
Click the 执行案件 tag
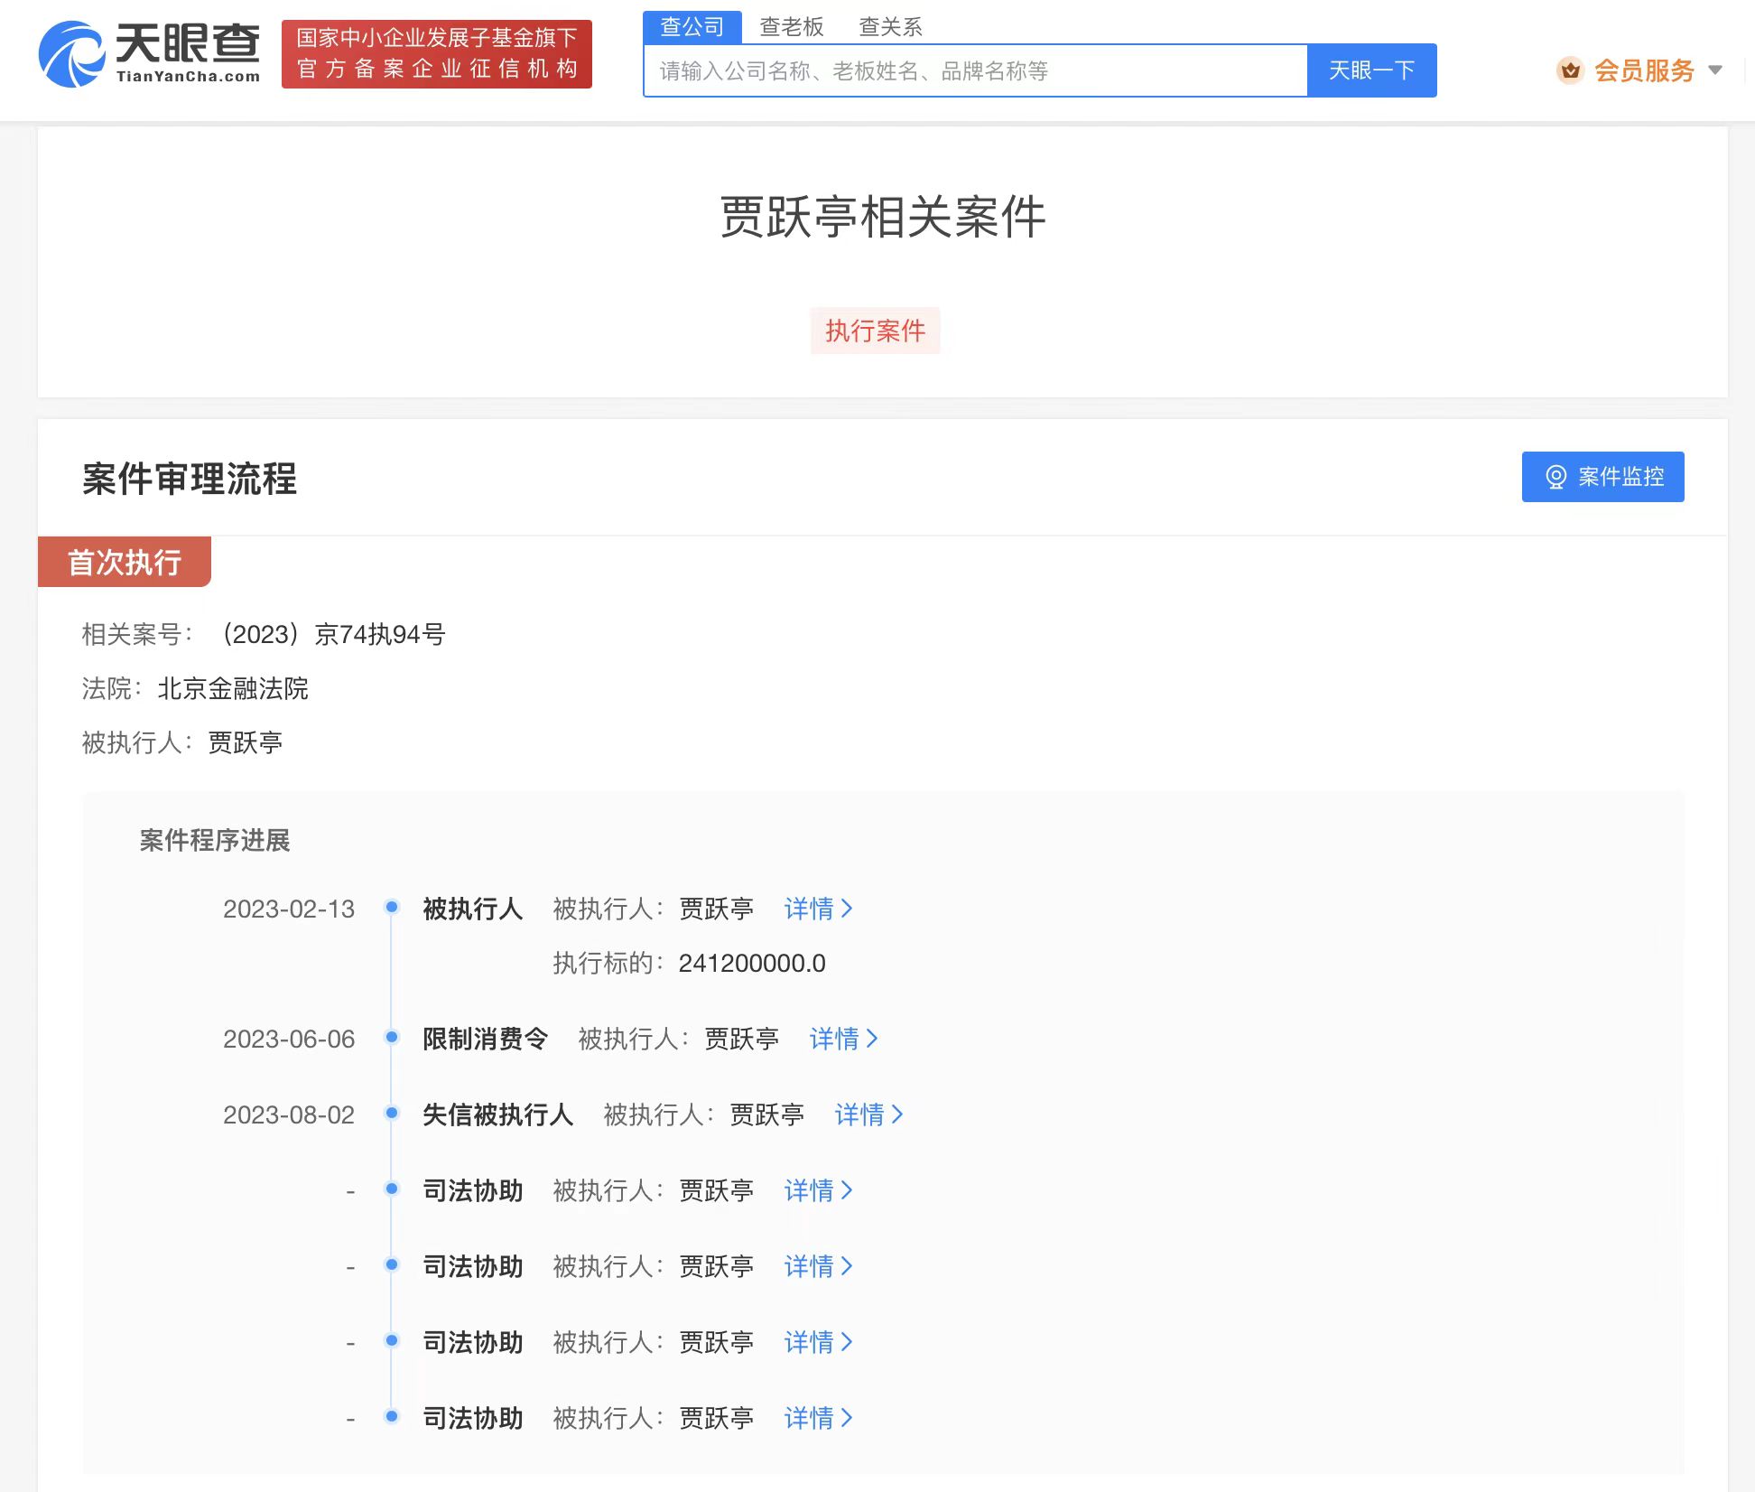875,331
